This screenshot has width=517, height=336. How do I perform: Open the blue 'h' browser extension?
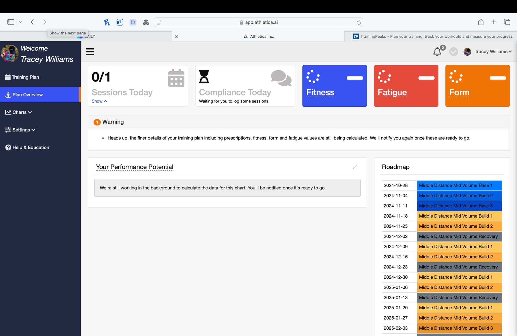(107, 22)
